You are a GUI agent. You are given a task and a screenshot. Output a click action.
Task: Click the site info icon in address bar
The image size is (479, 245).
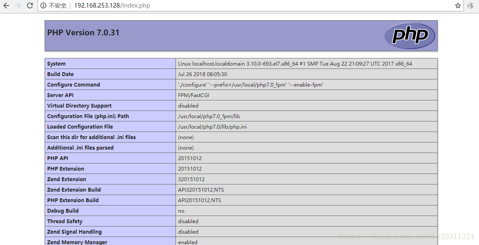point(43,5)
